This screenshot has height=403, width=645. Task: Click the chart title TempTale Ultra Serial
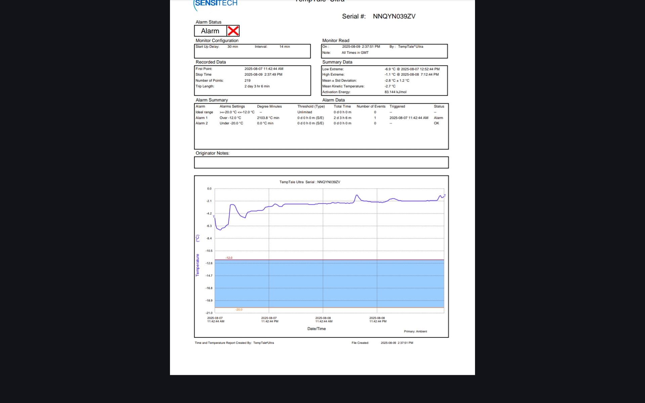[x=309, y=182]
